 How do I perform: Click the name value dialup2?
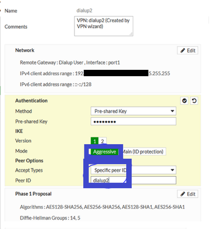click(x=84, y=10)
